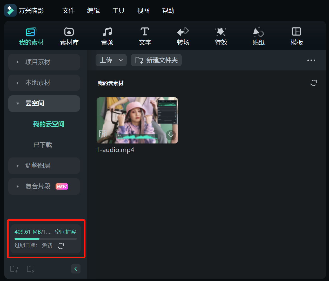Refresh the 我的云素材 list

[x=313, y=83]
